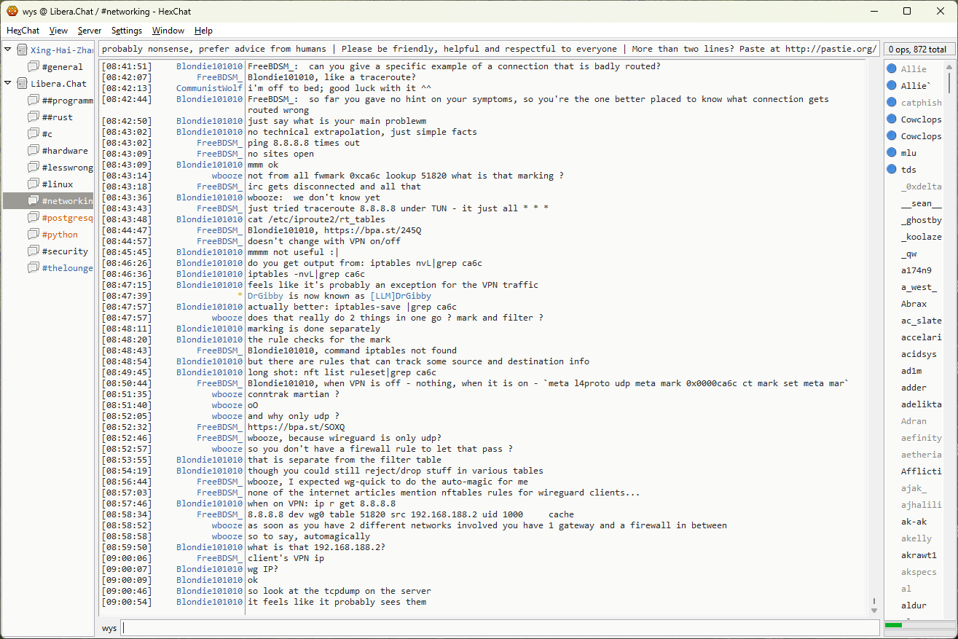Open the Settings menu
Image resolution: width=958 pixels, height=639 pixels.
126,31
